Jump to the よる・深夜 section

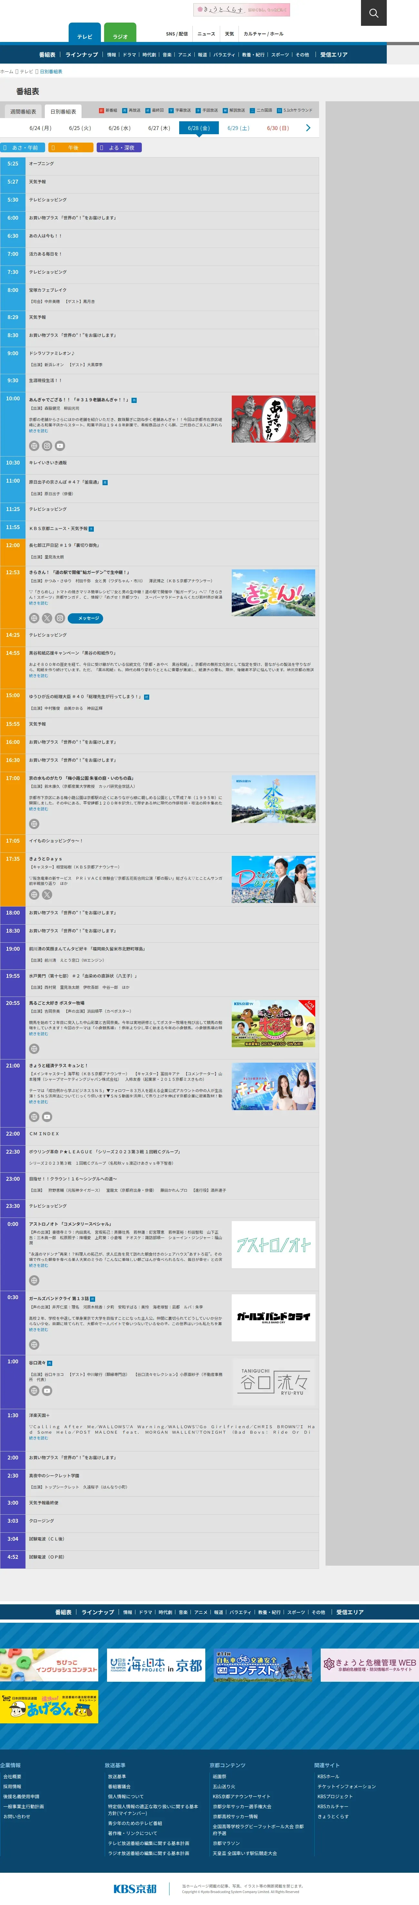tap(119, 148)
